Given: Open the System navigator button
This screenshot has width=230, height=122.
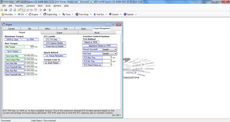Looking at the screenshot, I should click(x=114, y=14).
